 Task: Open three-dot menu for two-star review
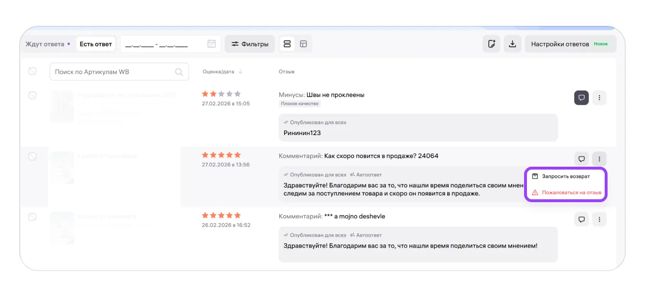(599, 98)
